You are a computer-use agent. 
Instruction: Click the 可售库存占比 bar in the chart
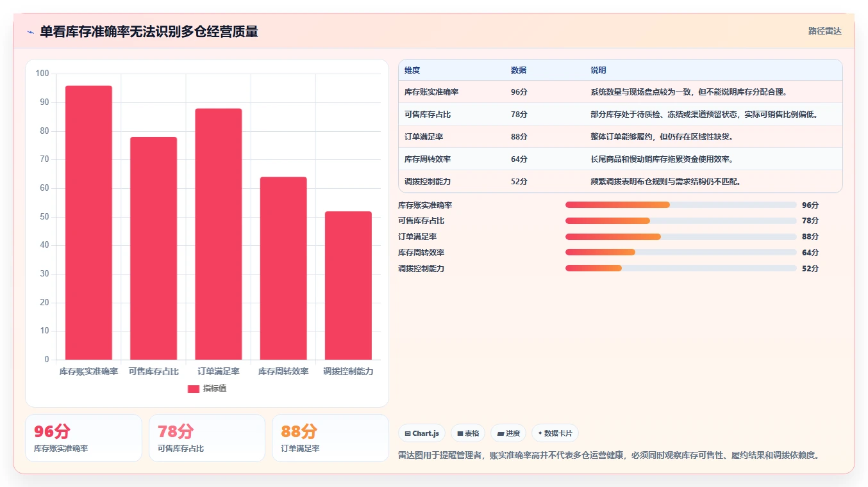(x=153, y=248)
